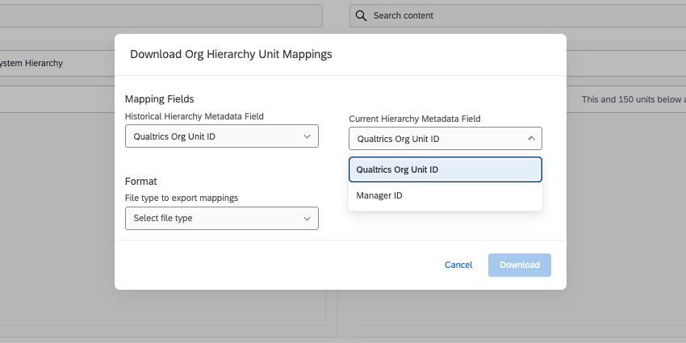Click the Current Hierarchy Metadata Field label
This screenshot has width=686, height=343.
tap(414, 119)
